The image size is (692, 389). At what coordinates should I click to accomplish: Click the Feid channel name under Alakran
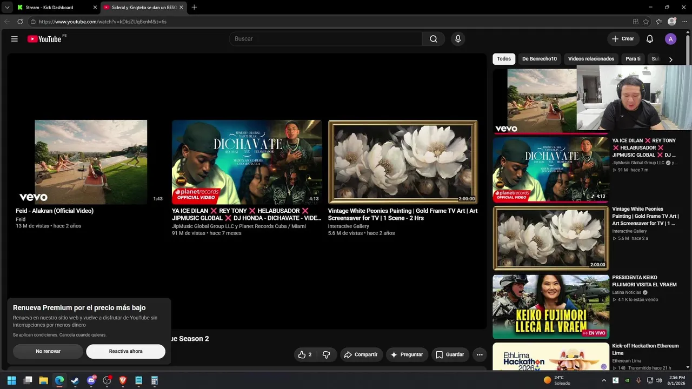tap(21, 219)
